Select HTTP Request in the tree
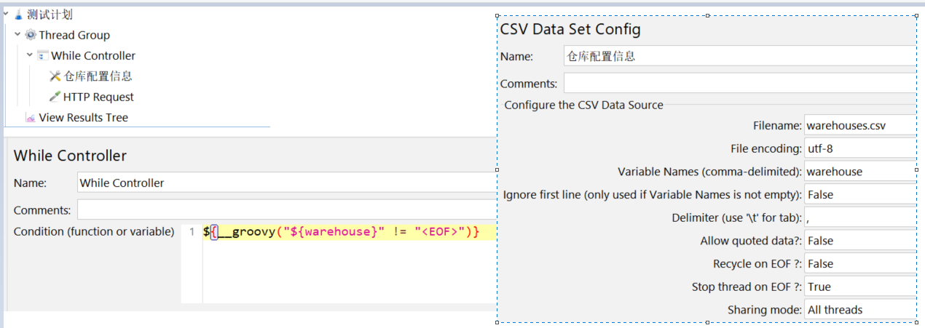The width and height of the screenshot is (925, 328). coord(98,97)
